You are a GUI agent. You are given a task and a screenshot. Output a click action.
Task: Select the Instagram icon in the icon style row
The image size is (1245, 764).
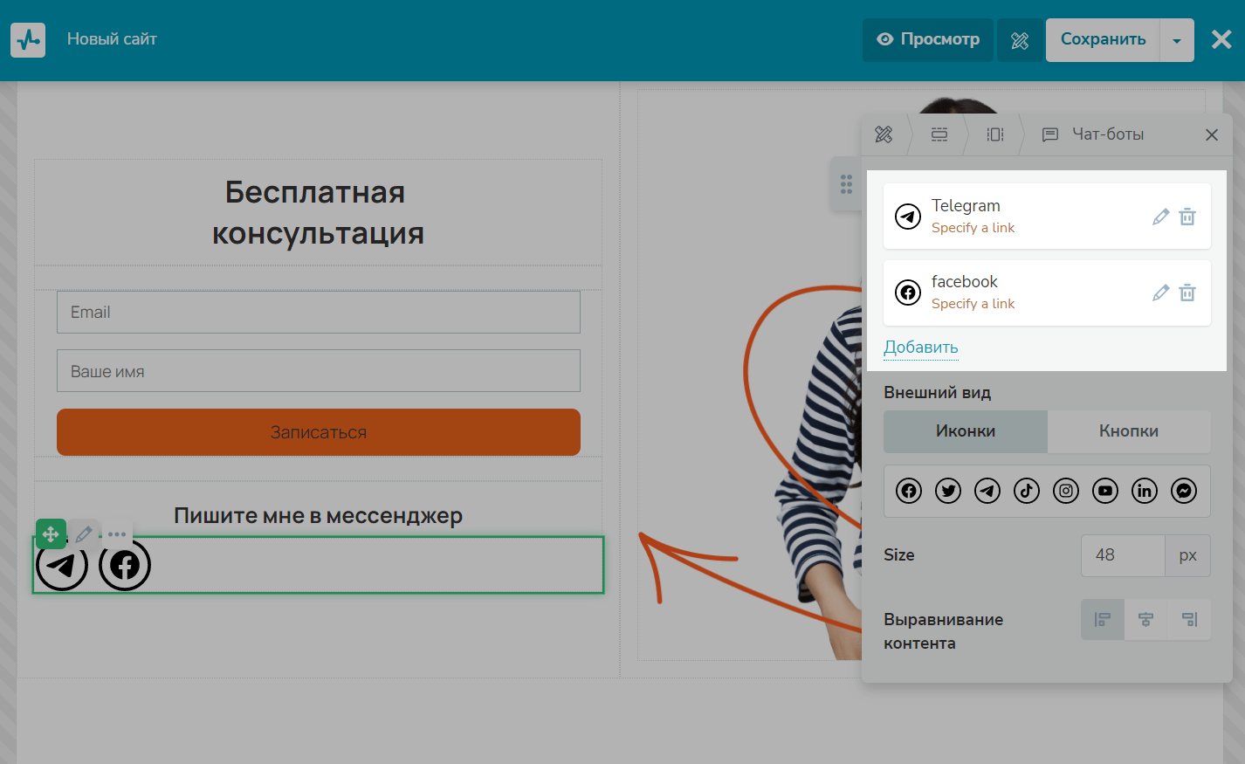(1066, 491)
